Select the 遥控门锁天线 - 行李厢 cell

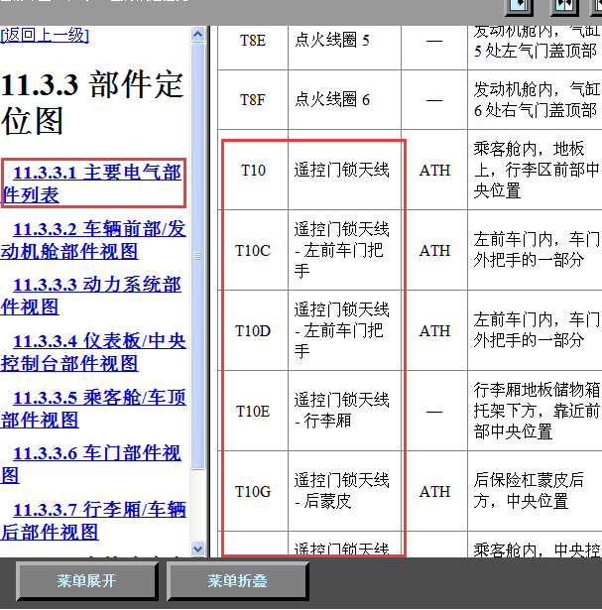pos(344,412)
